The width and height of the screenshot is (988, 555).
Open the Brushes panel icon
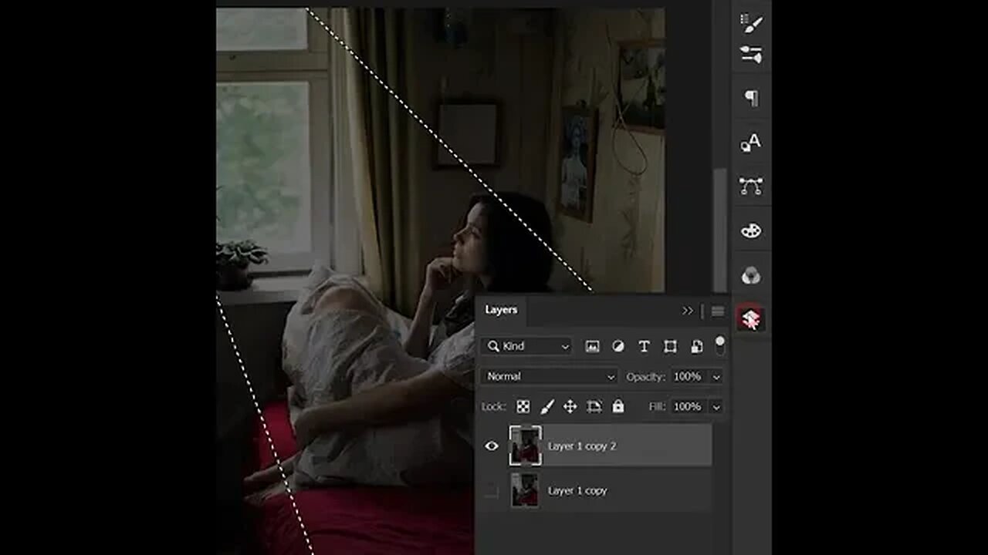(x=751, y=23)
